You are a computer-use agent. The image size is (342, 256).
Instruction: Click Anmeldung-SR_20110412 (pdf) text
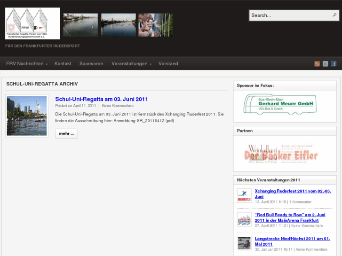click(144, 121)
